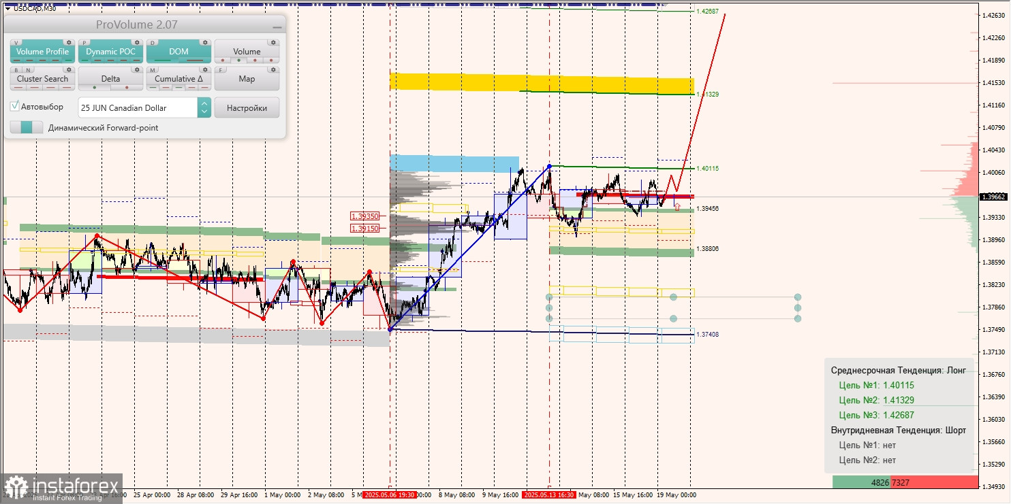1011x504 pixels.
Task: Expand the USDCAD,M30 chart menu triangle
Action: point(7,8)
